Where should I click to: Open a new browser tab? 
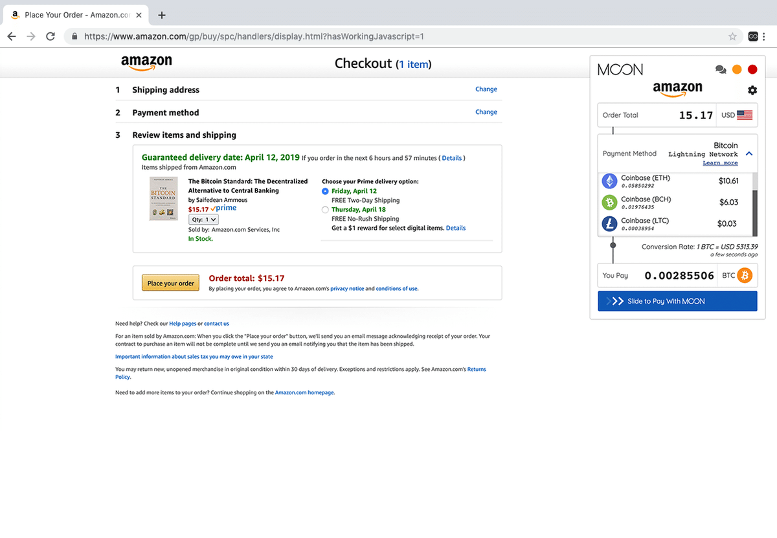(161, 14)
